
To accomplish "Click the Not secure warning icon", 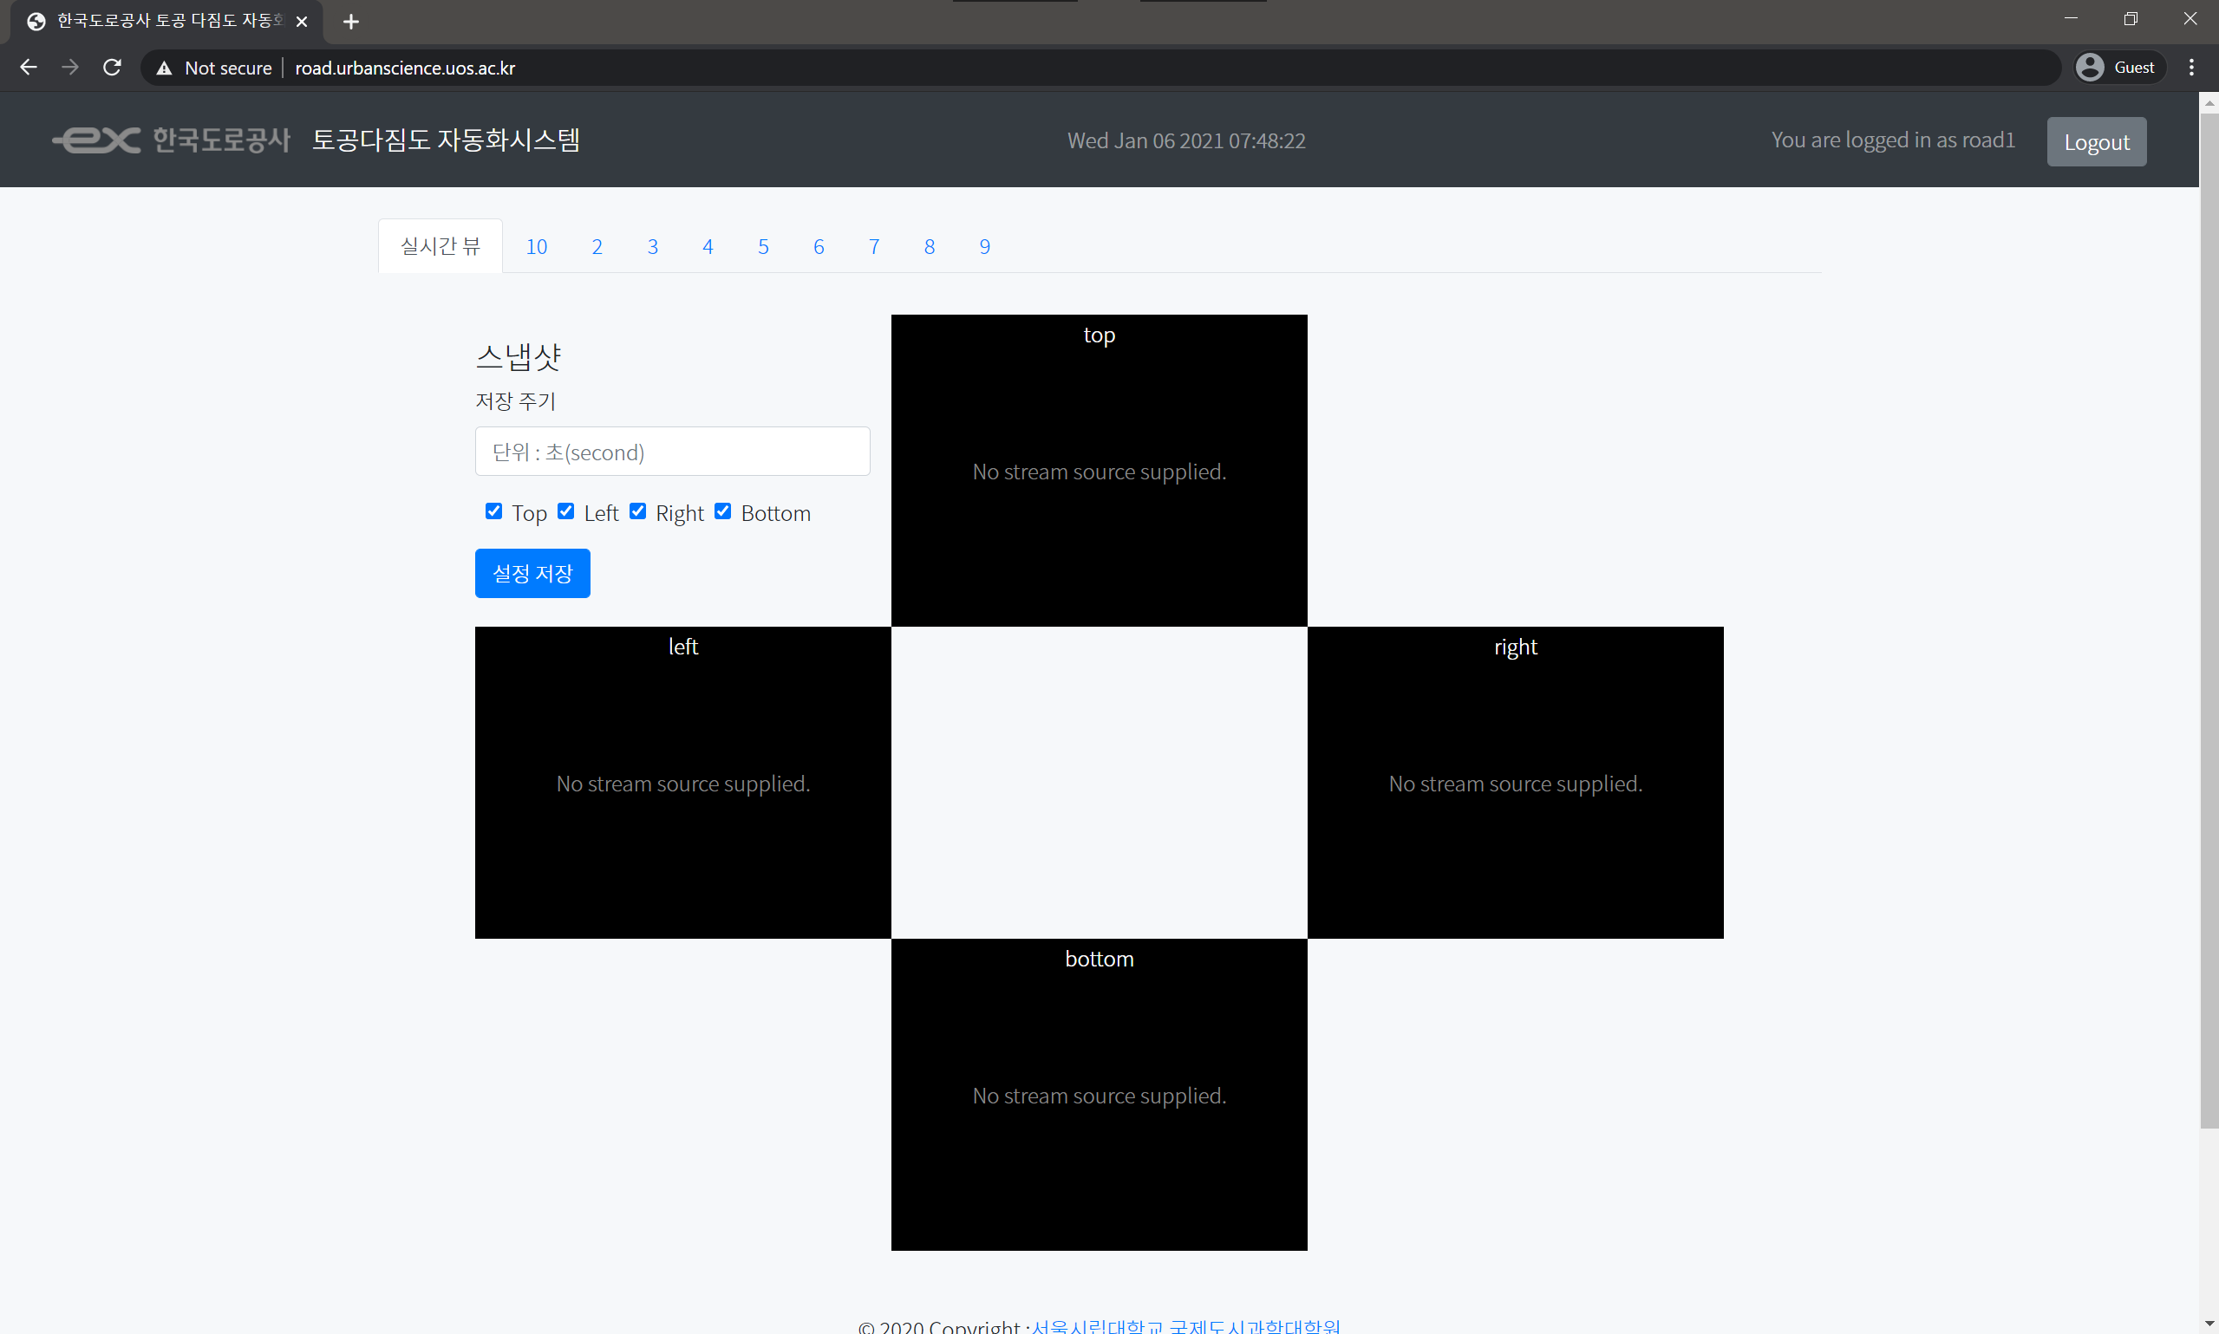I will pos(164,68).
